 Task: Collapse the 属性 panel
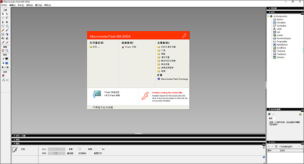pos(14,143)
